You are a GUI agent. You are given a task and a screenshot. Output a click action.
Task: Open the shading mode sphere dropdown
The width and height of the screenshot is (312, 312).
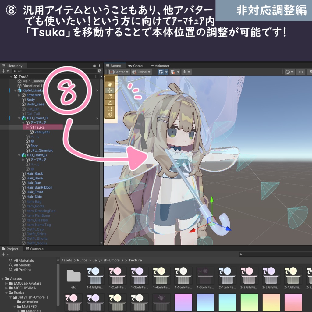tap(289, 72)
